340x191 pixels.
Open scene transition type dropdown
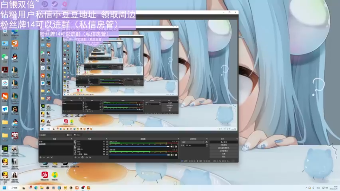193,142
